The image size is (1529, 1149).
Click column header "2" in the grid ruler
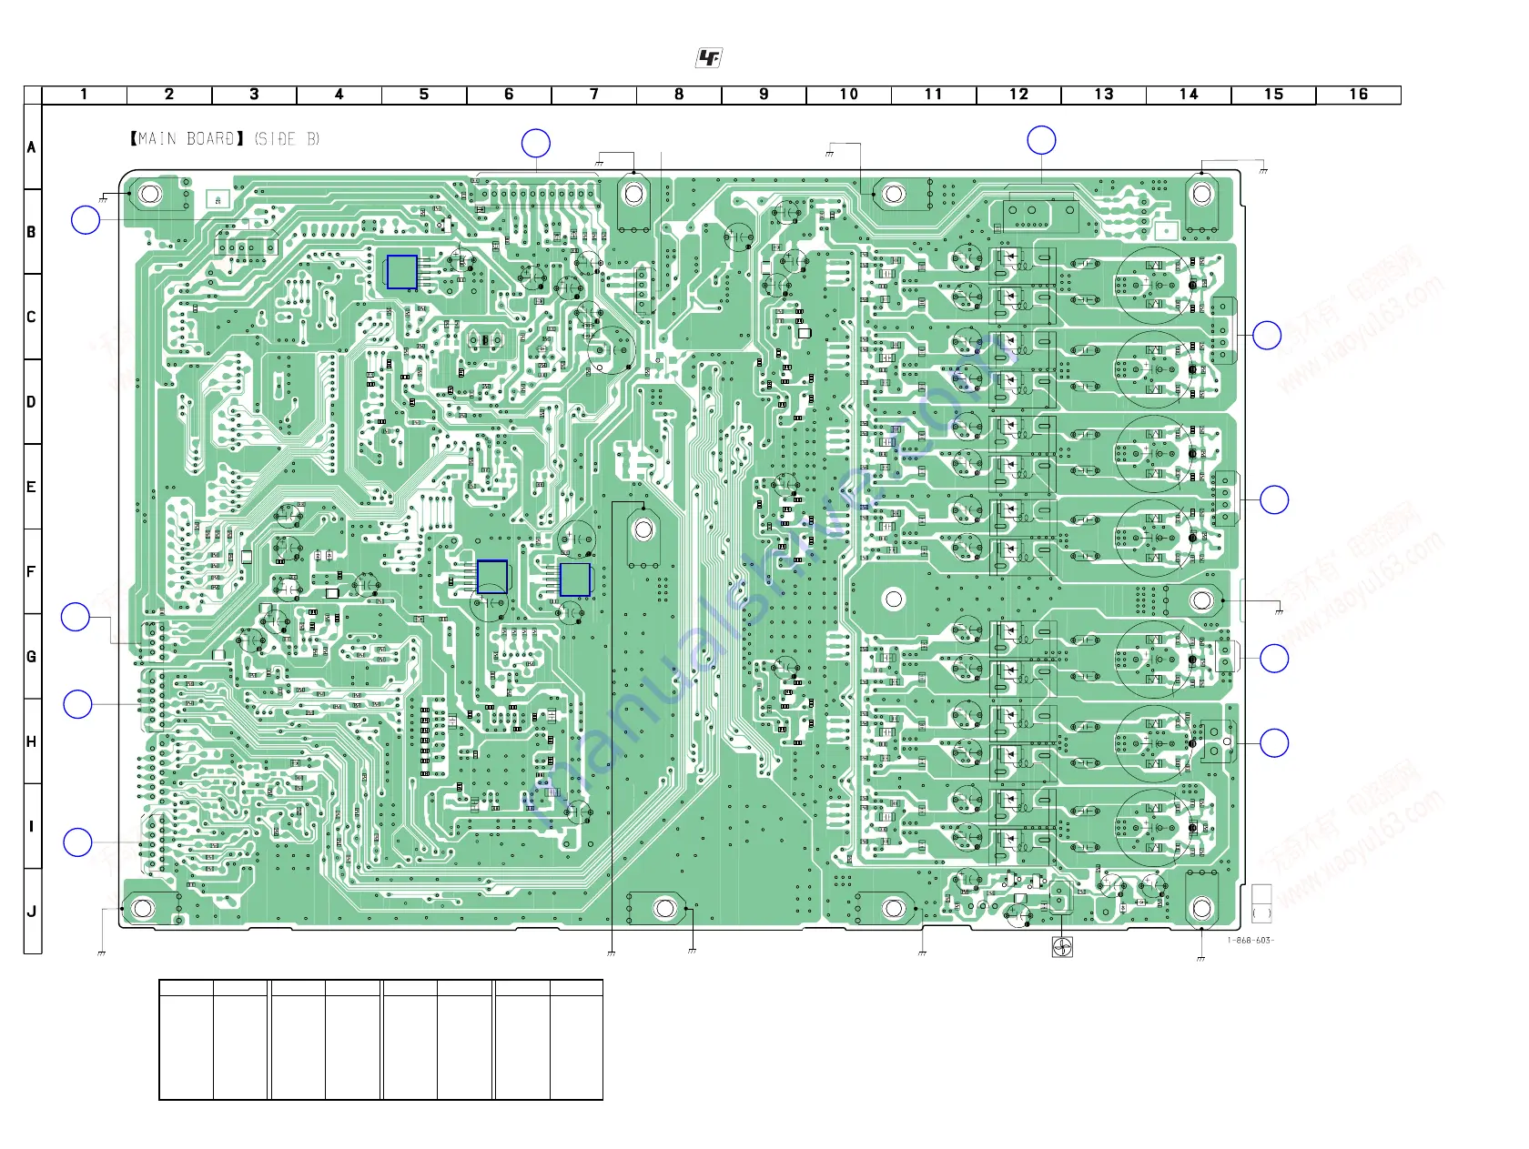tap(169, 95)
